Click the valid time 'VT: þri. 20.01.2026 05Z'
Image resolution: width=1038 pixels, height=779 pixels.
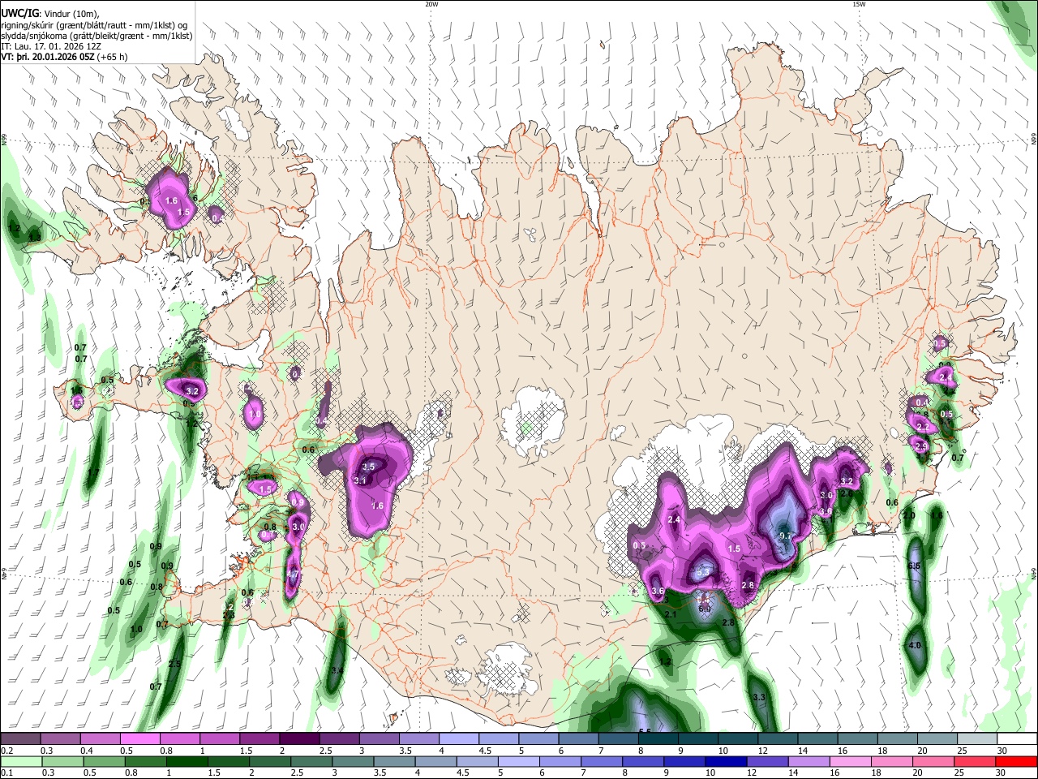pos(47,57)
